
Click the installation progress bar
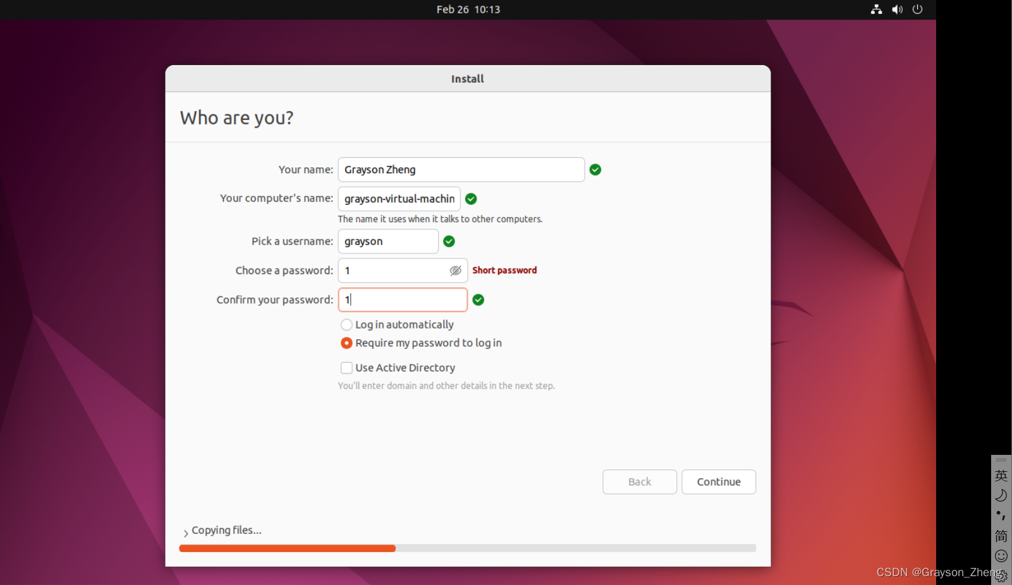467,548
